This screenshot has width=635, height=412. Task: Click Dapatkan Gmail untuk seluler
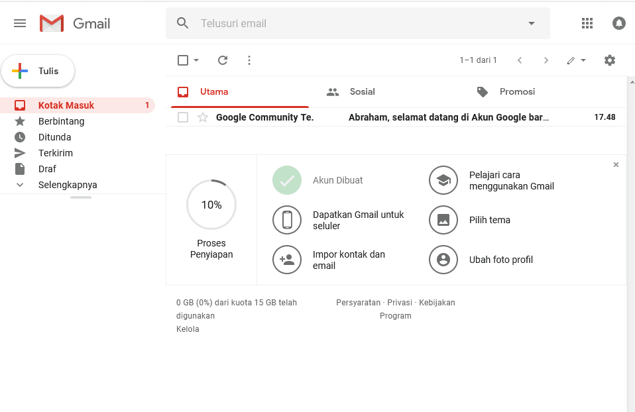[358, 220]
